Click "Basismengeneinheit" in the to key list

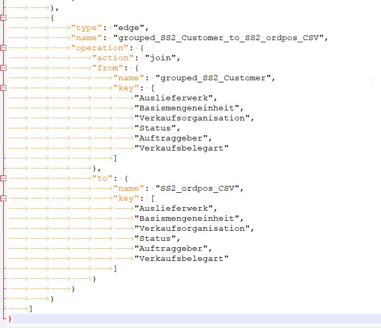[187, 218]
